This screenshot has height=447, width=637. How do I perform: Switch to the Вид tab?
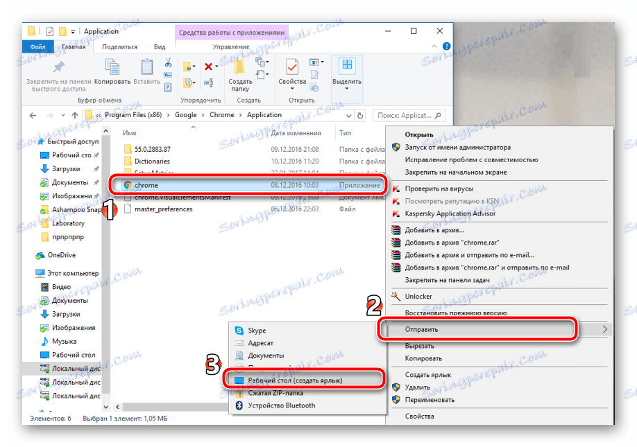click(160, 47)
